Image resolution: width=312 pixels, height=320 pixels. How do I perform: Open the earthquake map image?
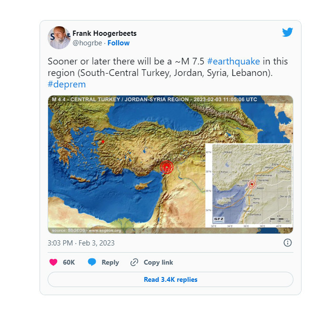point(171,164)
